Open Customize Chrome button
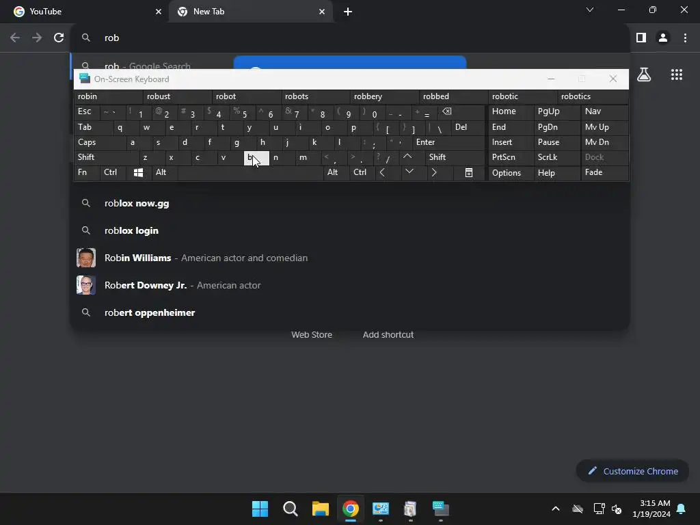 [x=632, y=471]
